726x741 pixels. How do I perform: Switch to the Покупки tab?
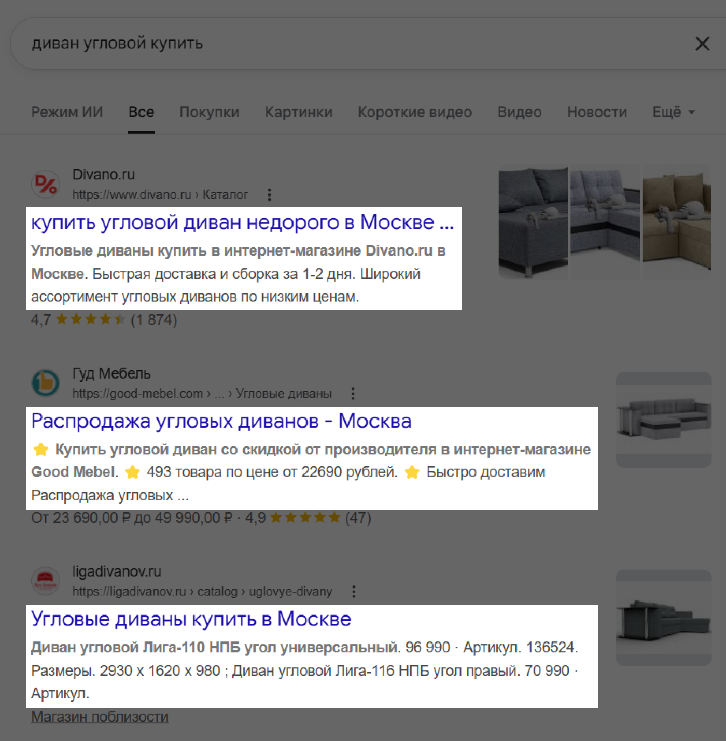[210, 112]
